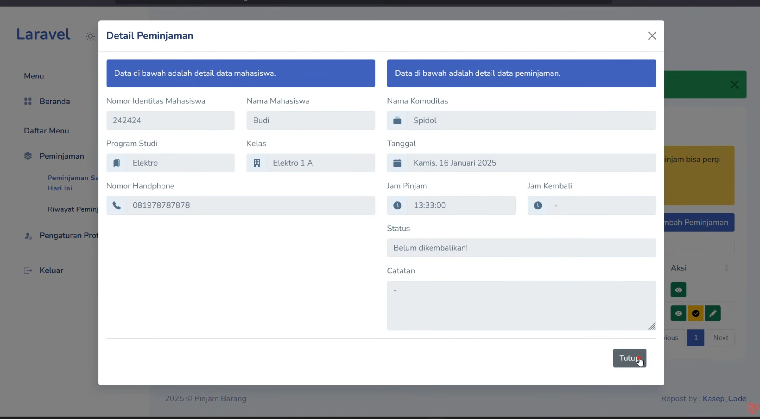Click the Tambah Peminjaman button behind the modal
Viewport: 760px width, 419px height.
(699, 222)
